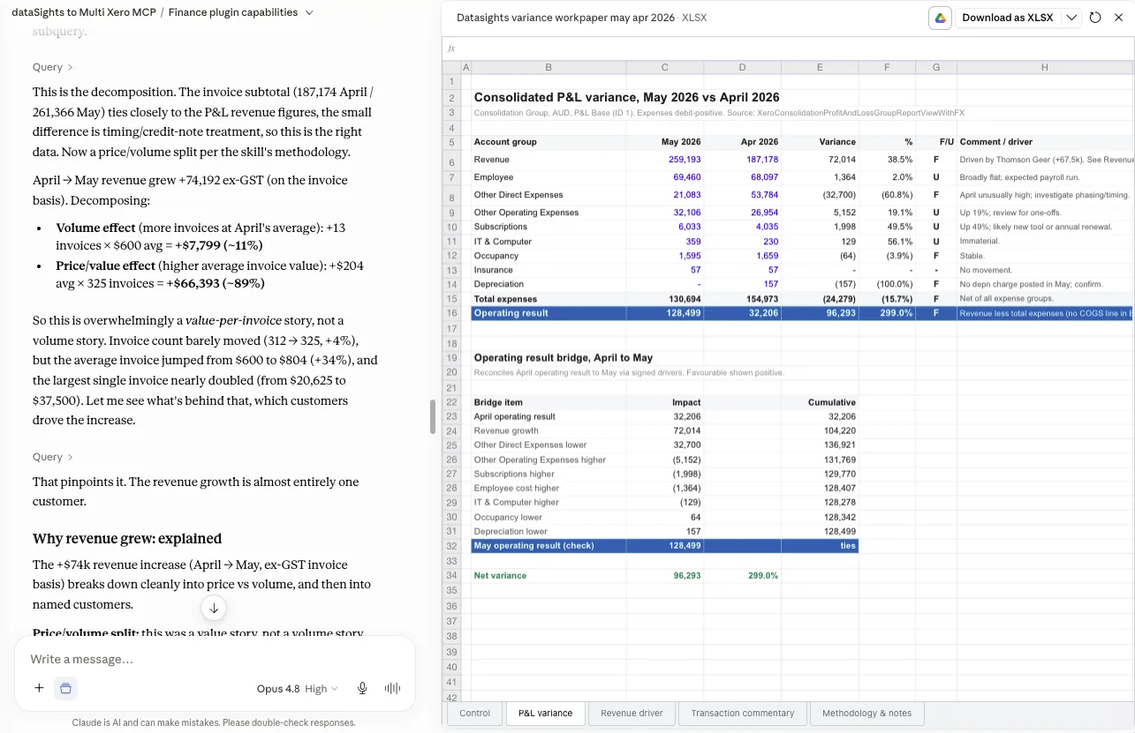The width and height of the screenshot is (1135, 733).
Task: Open the download format dropdown arrow
Action: [x=1071, y=18]
